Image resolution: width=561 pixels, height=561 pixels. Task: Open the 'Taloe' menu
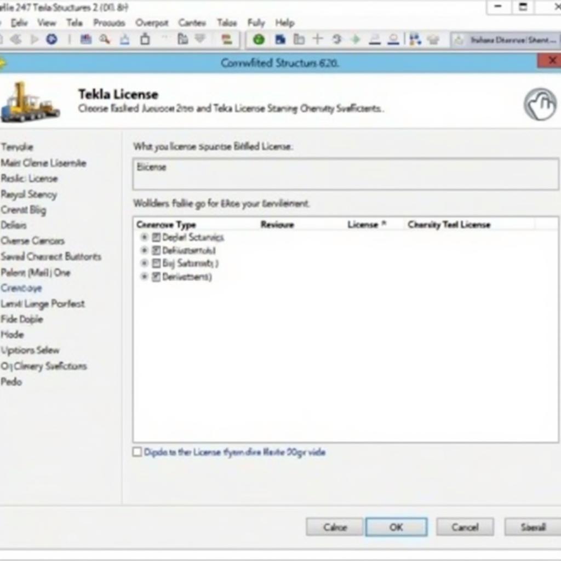[227, 23]
